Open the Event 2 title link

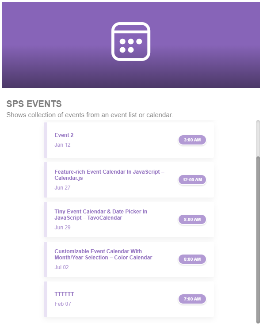64,135
